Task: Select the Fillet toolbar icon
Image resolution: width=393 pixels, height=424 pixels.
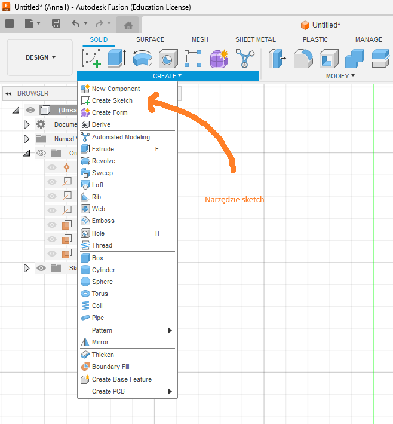Action: [x=303, y=58]
